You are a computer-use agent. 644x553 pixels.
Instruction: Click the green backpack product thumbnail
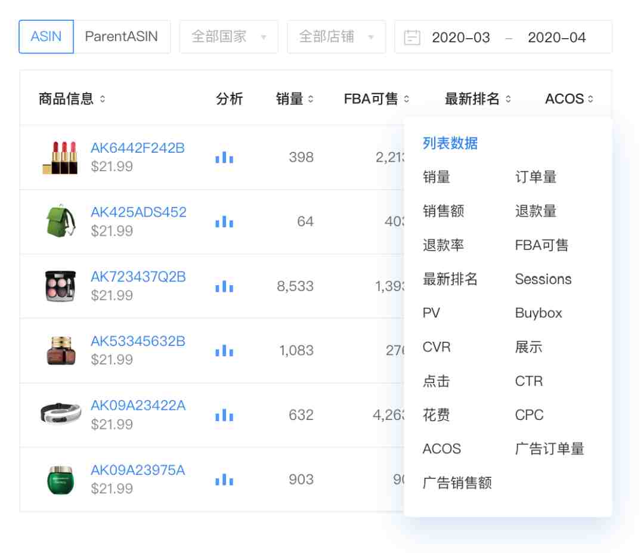click(x=60, y=221)
